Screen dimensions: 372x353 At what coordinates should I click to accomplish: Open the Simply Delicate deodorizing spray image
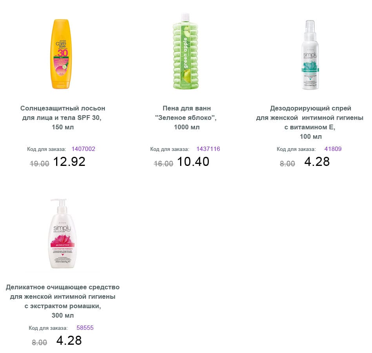pos(310,55)
